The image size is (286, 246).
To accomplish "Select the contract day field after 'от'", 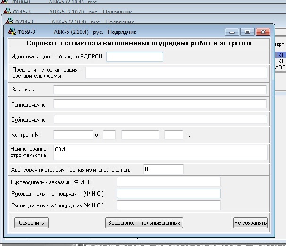I will pyautogui.click(x=109, y=135).
